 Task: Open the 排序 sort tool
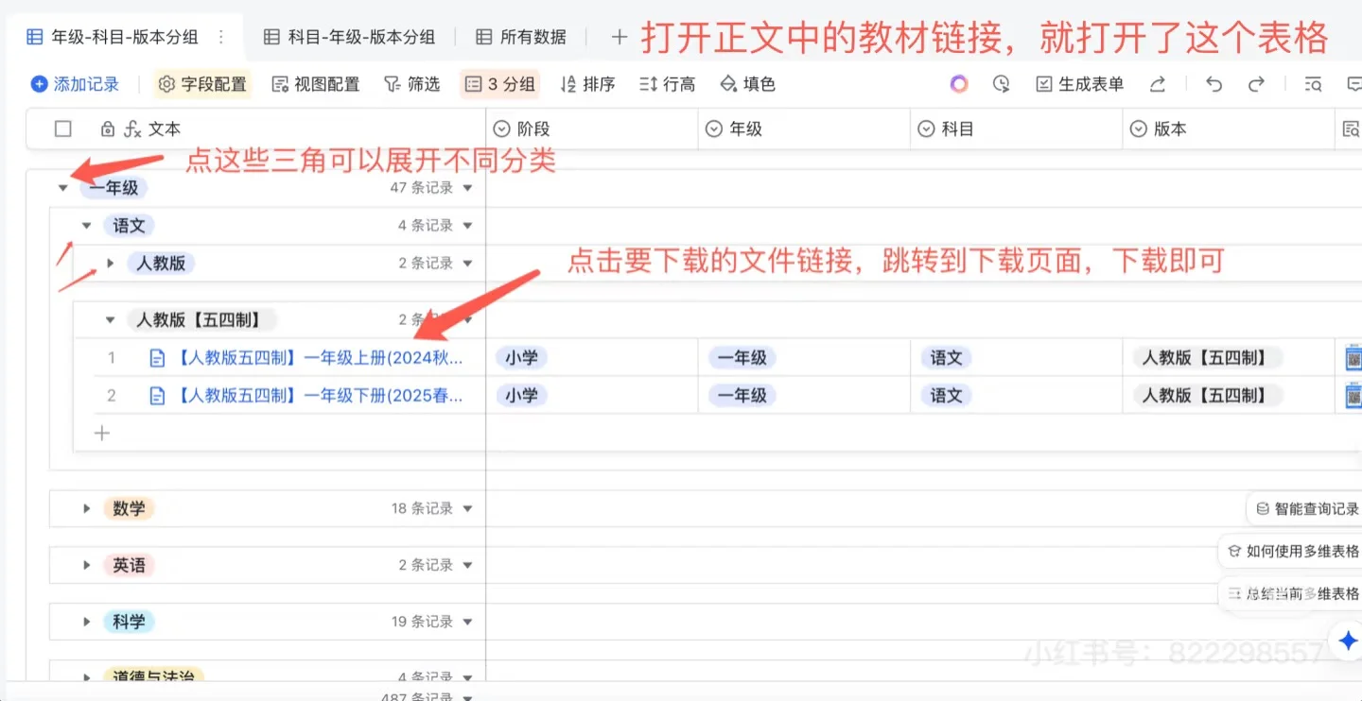pyautogui.click(x=587, y=84)
